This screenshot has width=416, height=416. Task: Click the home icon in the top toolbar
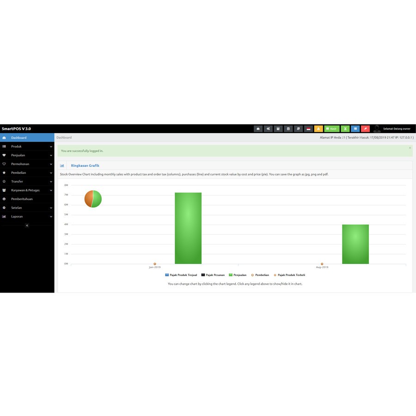click(258, 128)
